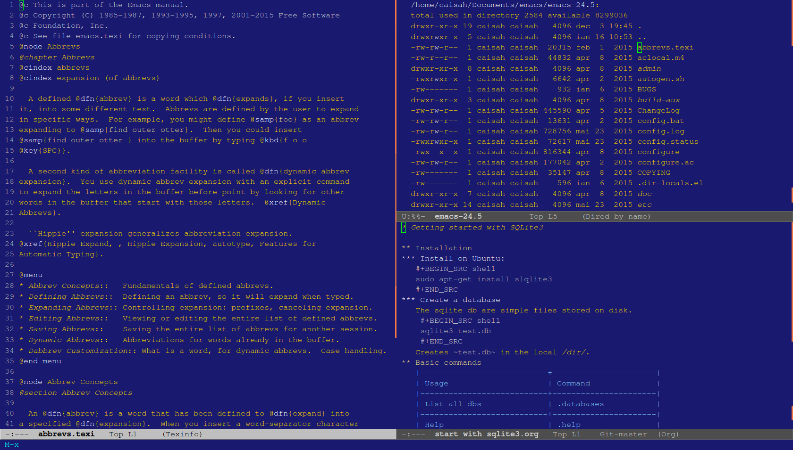
Task: Open the COPYING file entry
Action: click(654, 172)
